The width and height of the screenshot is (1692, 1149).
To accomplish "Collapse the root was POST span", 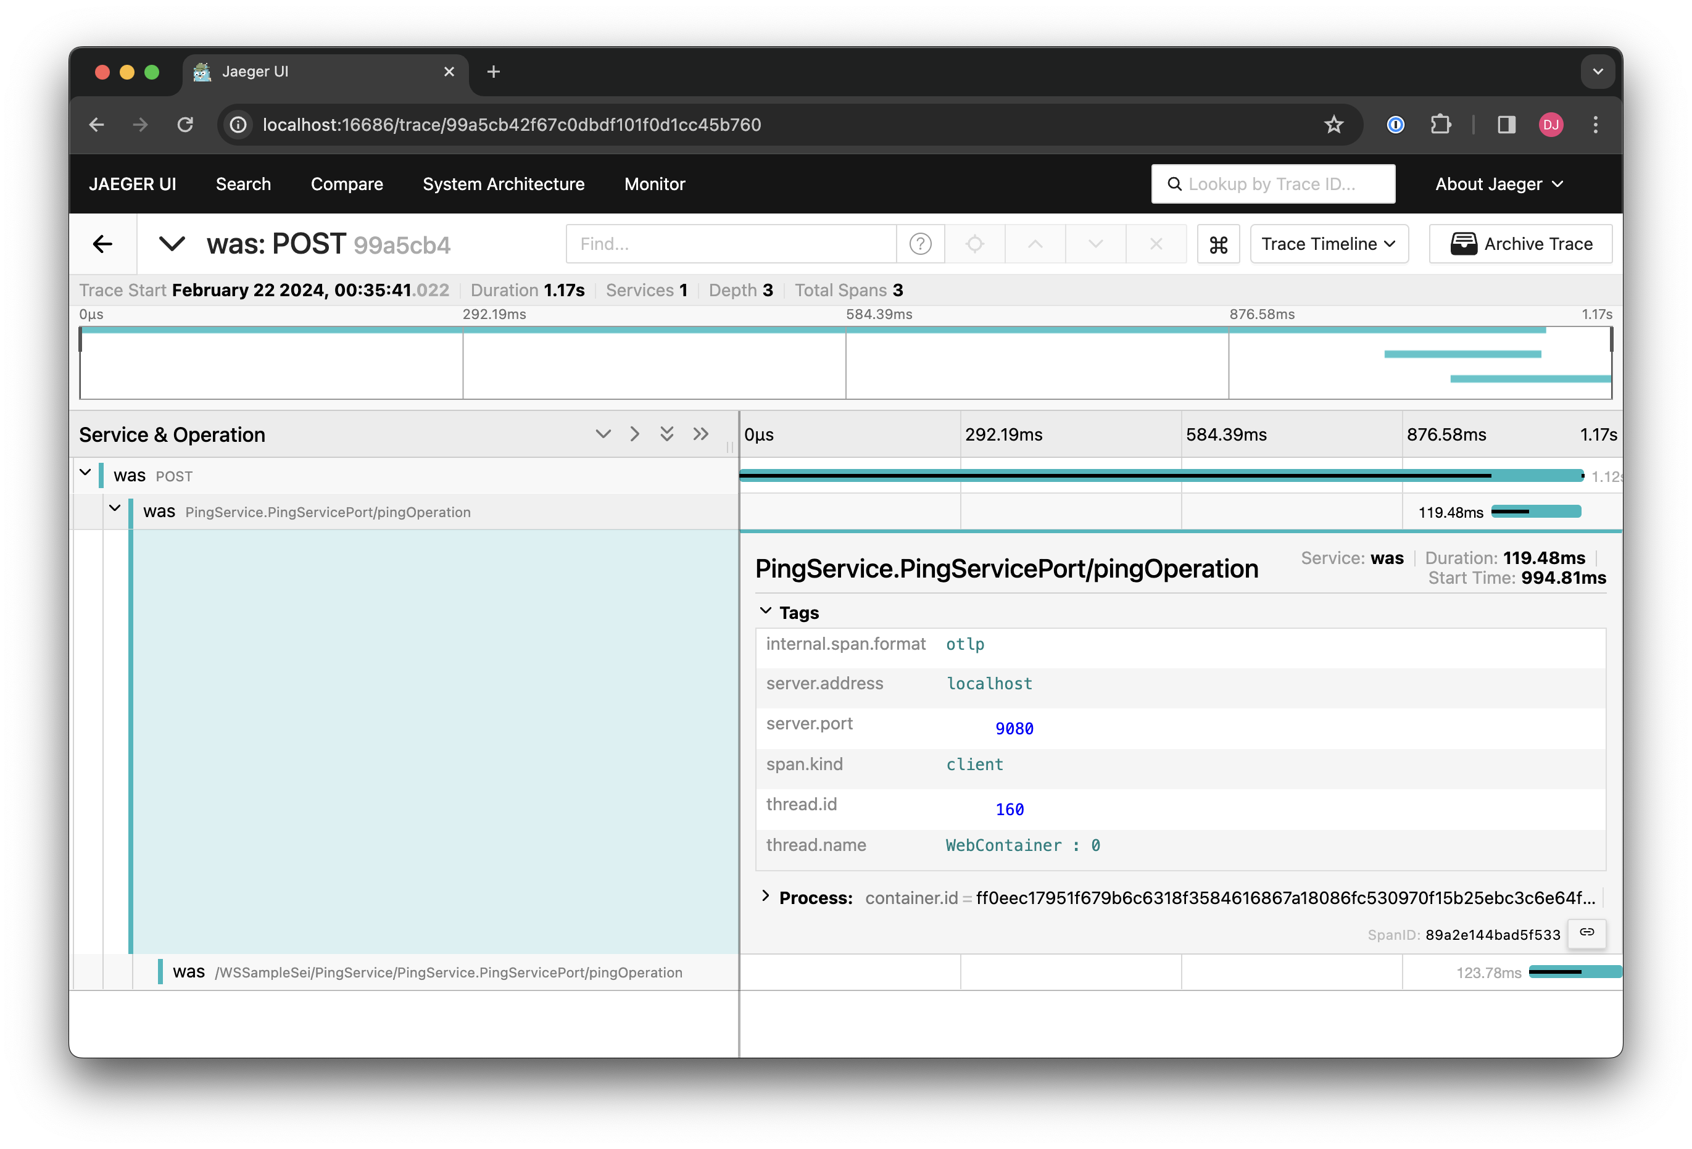I will (85, 473).
